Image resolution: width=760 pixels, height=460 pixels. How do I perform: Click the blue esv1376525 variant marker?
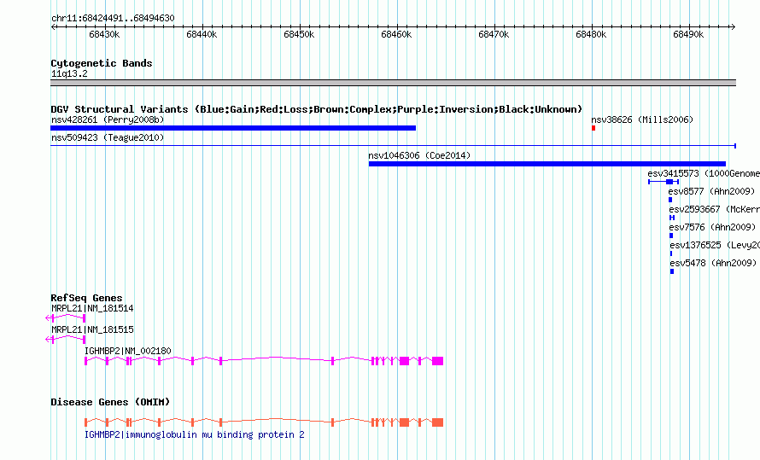[x=671, y=253]
